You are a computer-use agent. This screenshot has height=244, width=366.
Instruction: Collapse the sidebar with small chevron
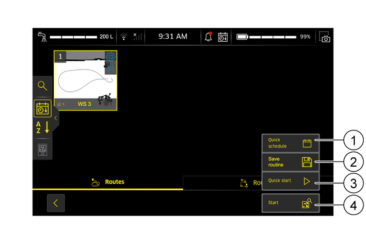(56, 118)
